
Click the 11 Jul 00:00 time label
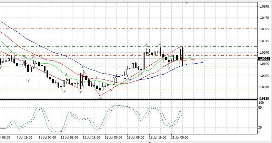click(x=47, y=137)
